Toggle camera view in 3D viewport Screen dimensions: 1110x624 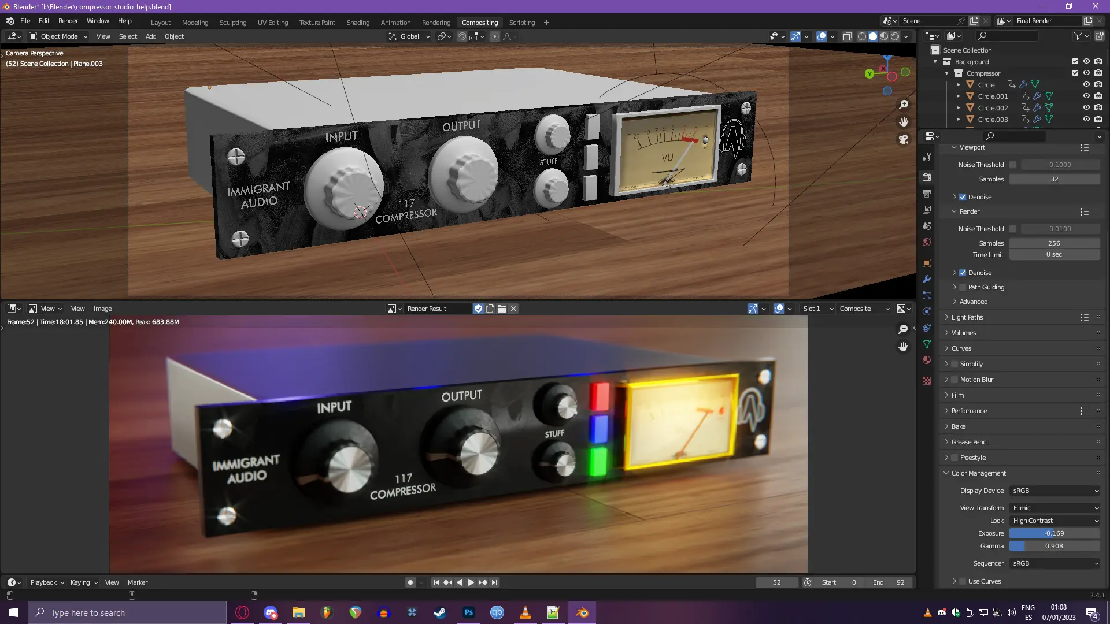tap(904, 139)
